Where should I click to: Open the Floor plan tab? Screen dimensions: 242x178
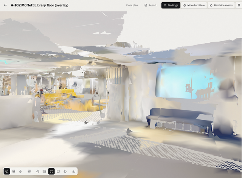132,5
